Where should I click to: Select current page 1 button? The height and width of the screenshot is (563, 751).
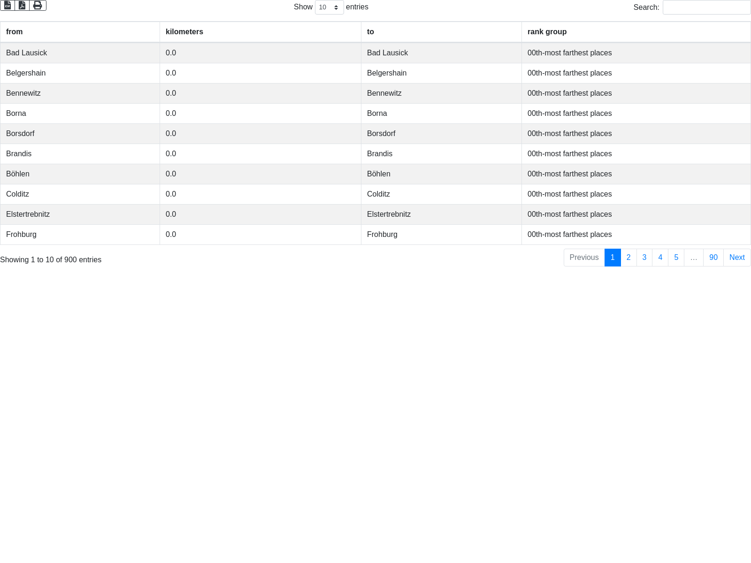[x=613, y=258]
